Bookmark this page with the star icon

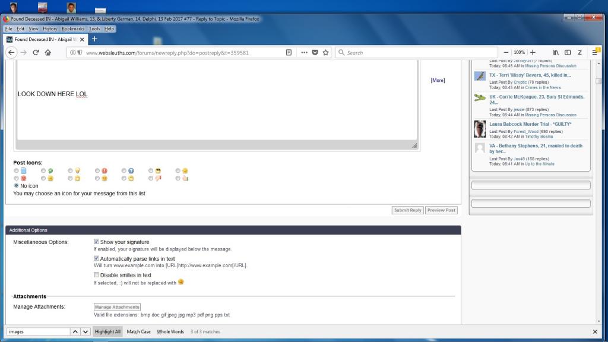click(326, 52)
